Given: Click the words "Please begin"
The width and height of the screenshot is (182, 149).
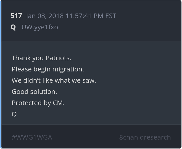Looking at the screenshot, I should tap(31, 69).
